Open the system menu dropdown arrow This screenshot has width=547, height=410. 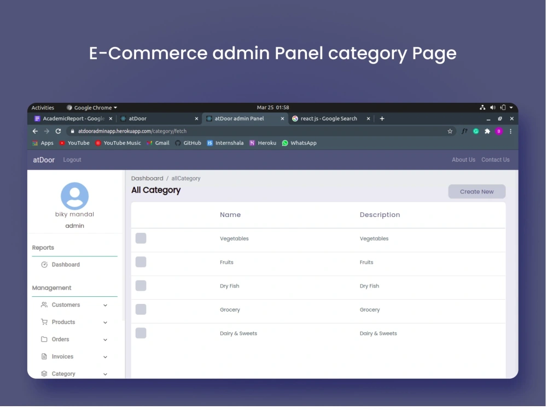pos(511,108)
